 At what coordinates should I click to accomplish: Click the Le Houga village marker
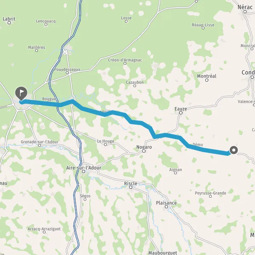point(105,144)
